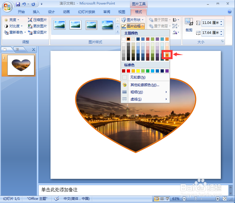
Task: Open the 亮度 brightness dropdown
Action: pos(12,20)
